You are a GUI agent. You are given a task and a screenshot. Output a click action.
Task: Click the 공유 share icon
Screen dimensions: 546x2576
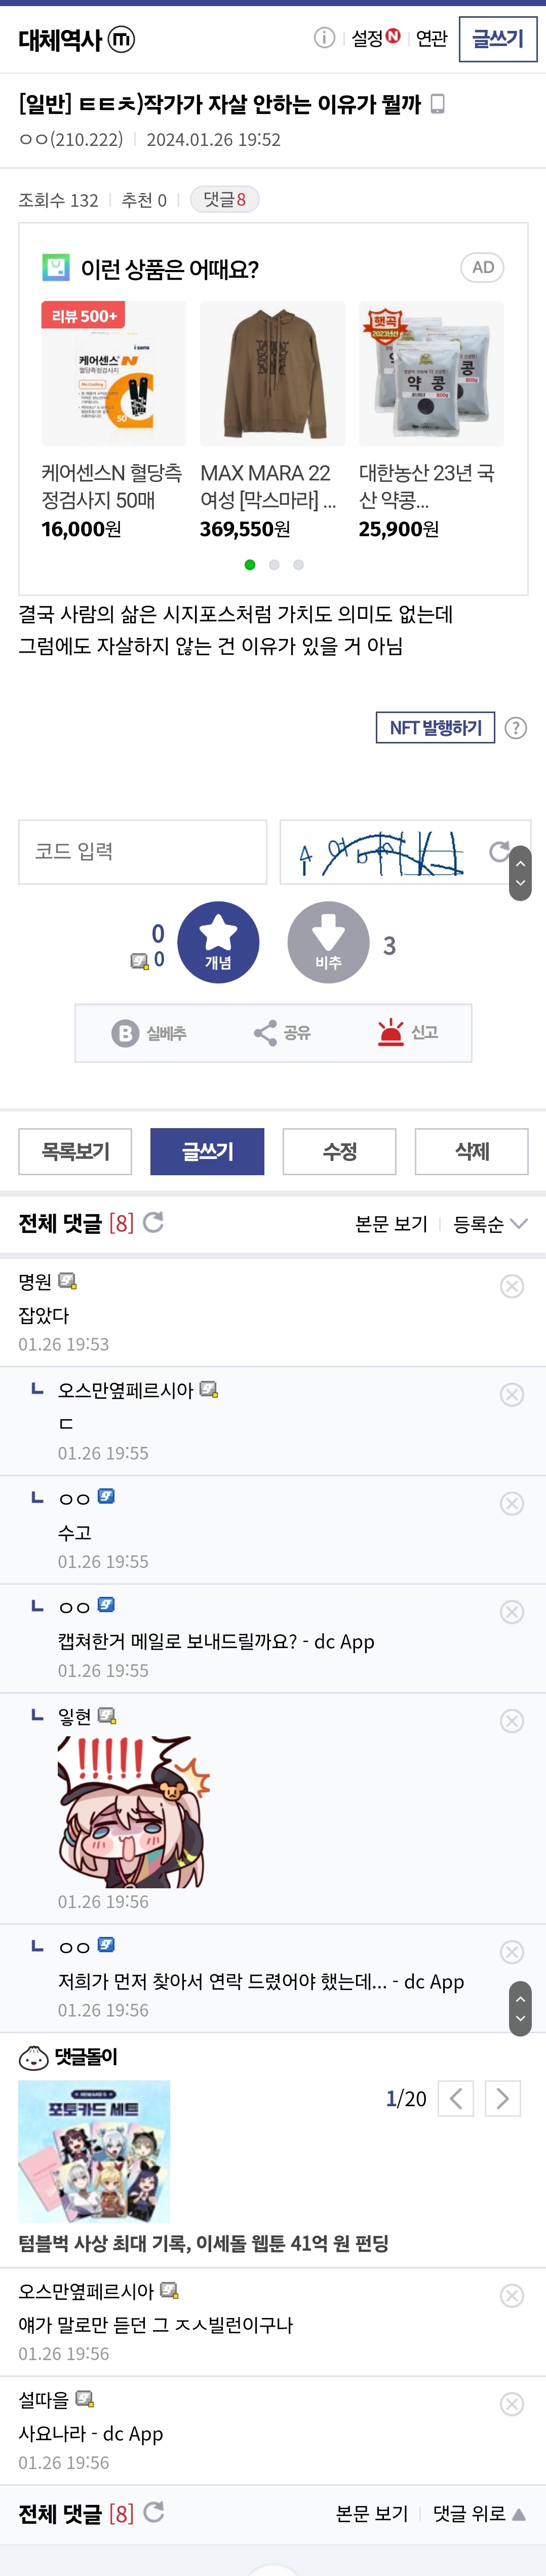[265, 1033]
